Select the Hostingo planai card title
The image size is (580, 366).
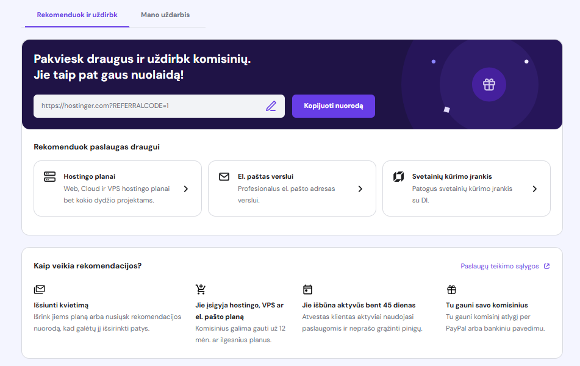pyautogui.click(x=89, y=176)
